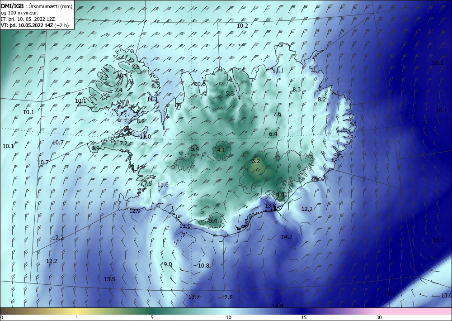Click the 15 label on the color scale
Image resolution: width=452 pixels, height=321 pixels.
coord(304,318)
